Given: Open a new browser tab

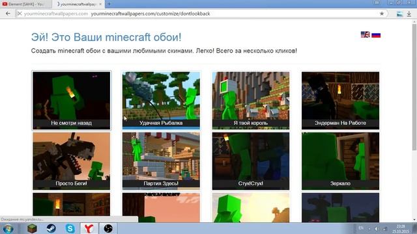Looking at the screenshot, I should 109,4.
